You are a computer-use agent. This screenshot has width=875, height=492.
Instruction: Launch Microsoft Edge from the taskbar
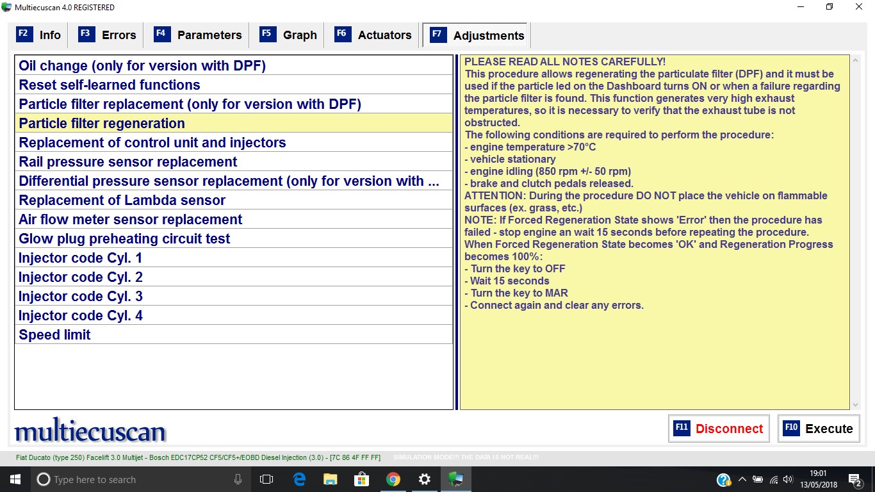(x=299, y=479)
